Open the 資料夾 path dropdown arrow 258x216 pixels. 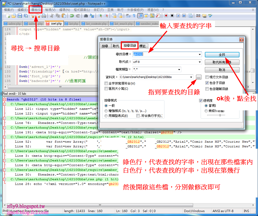pos(191,77)
